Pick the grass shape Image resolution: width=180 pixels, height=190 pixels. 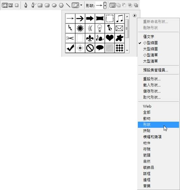90,28
